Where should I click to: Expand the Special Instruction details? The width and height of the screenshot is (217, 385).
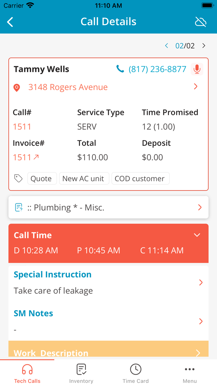201,283
